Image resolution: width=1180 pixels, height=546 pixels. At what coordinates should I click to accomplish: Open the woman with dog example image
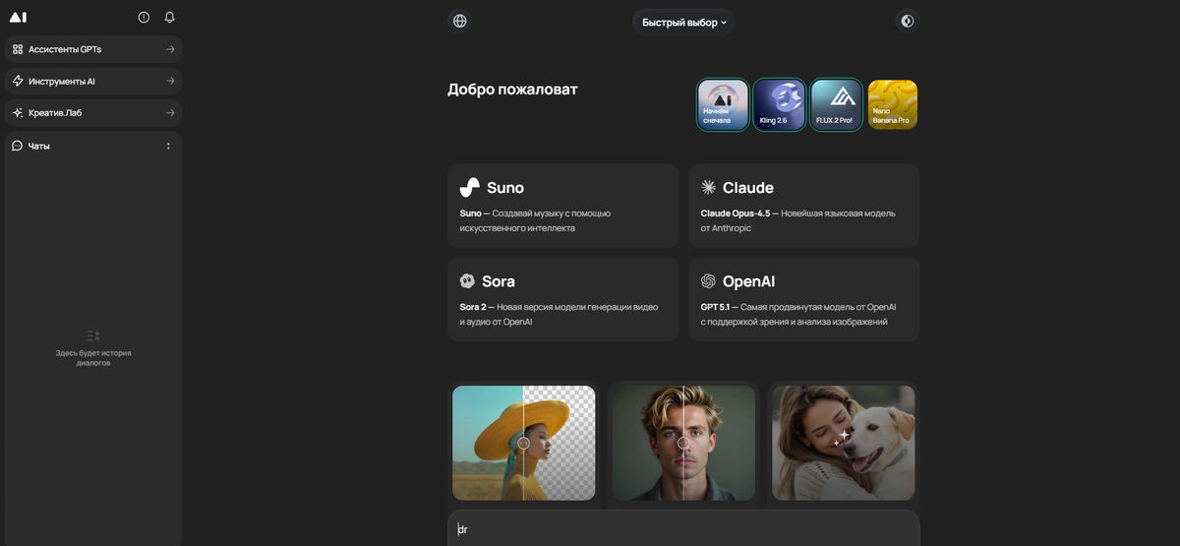(x=844, y=443)
